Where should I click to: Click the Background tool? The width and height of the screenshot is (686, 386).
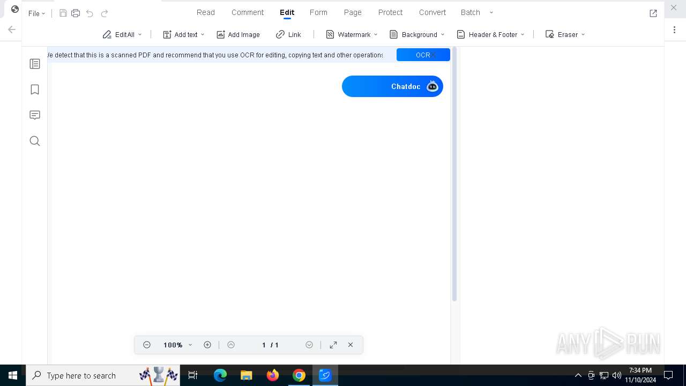coord(413,34)
